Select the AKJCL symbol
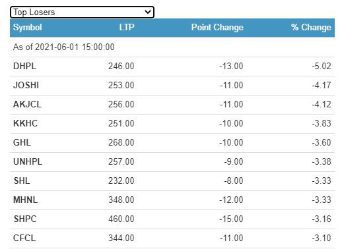 click(x=27, y=104)
